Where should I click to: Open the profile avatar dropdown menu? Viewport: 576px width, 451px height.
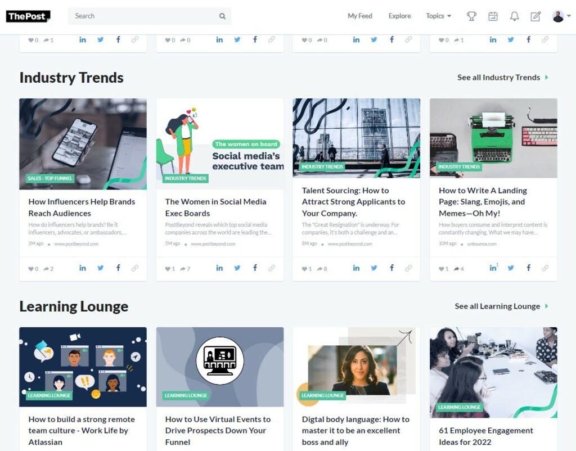click(x=560, y=16)
